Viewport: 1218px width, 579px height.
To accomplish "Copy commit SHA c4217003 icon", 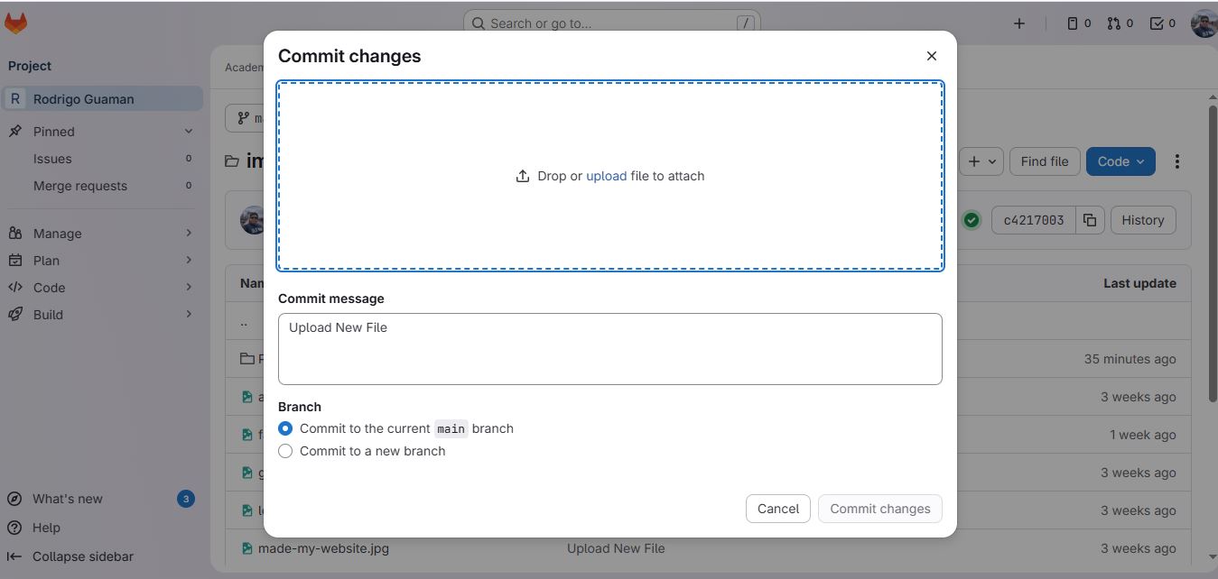I will 1090,220.
